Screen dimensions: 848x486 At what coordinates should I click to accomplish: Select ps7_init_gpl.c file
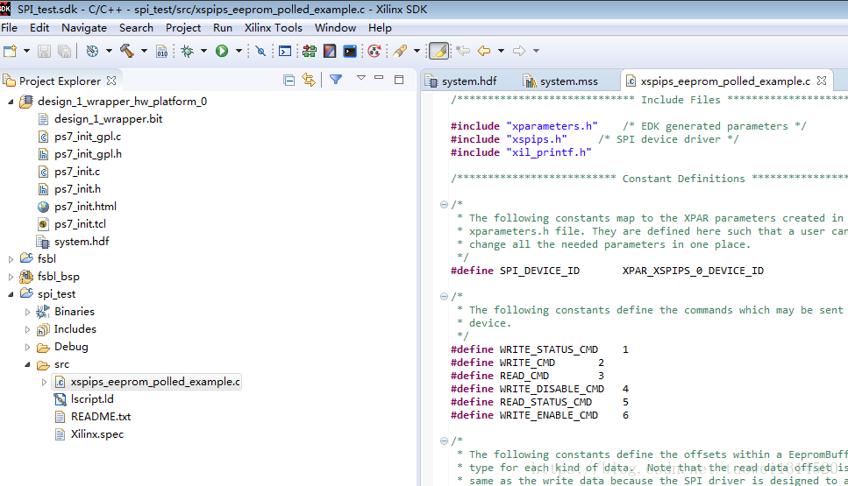tap(88, 137)
